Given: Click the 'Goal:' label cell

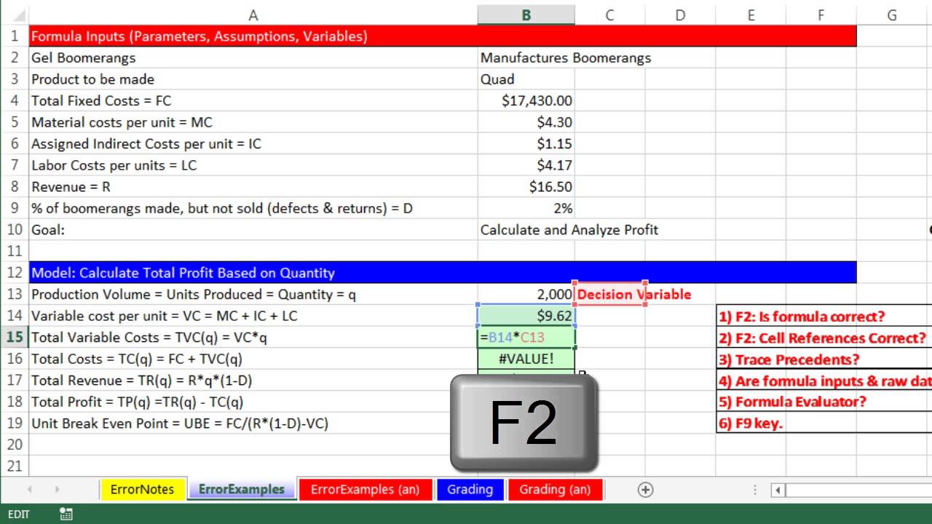Looking at the screenshot, I should [253, 230].
